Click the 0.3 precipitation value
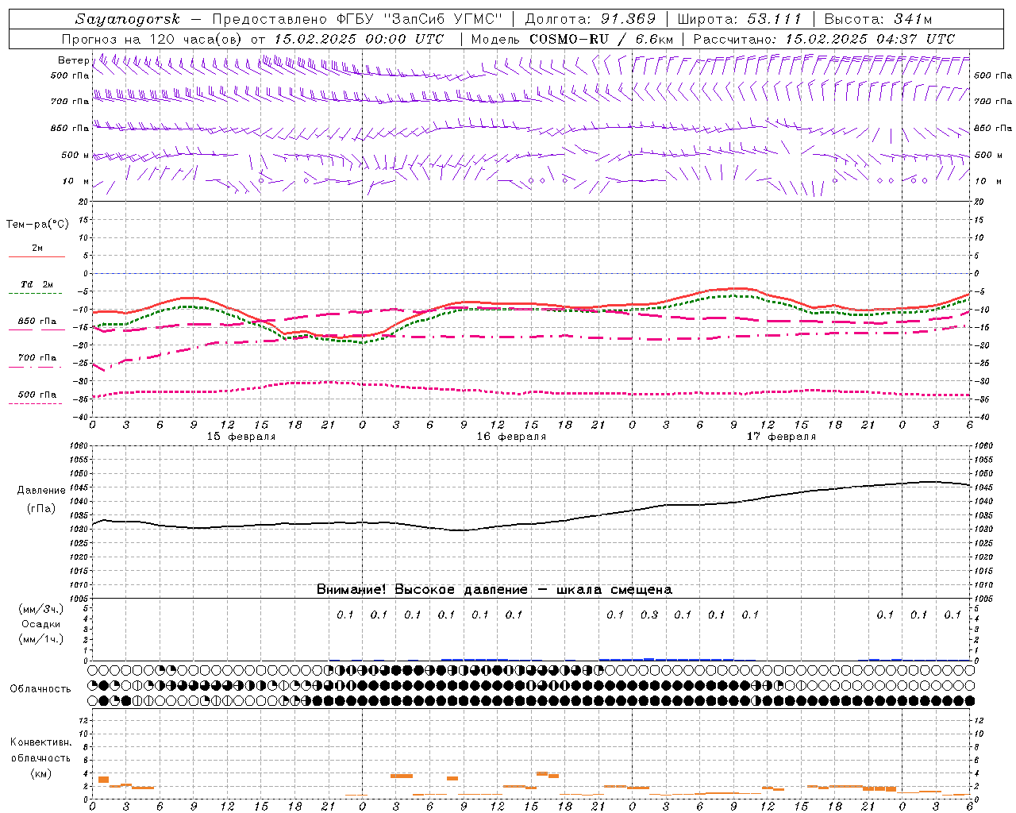 point(649,615)
